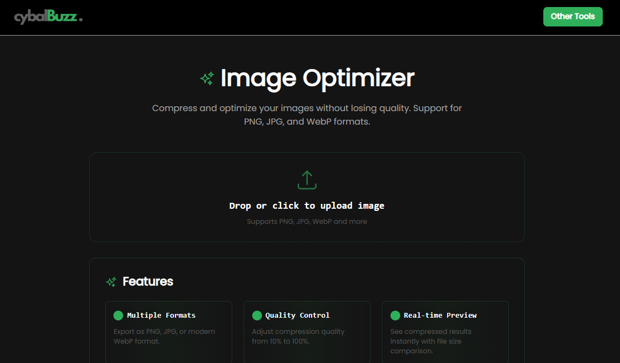Click the Image Optimizer page title
Screen dimensions: 620x363
[x=317, y=78]
